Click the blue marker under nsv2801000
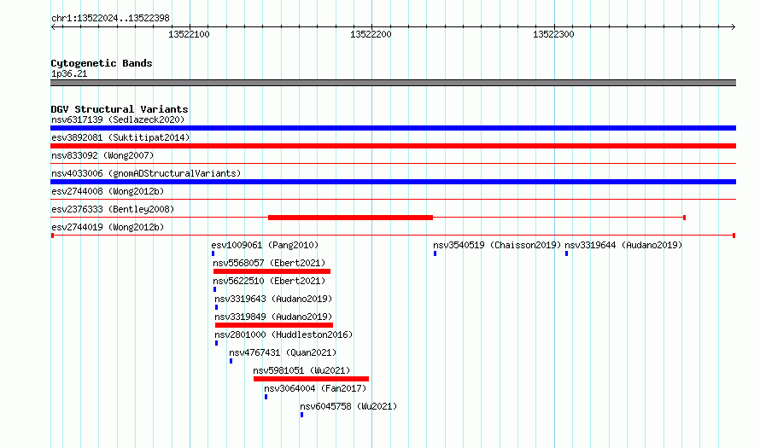The image size is (760, 448). click(217, 343)
